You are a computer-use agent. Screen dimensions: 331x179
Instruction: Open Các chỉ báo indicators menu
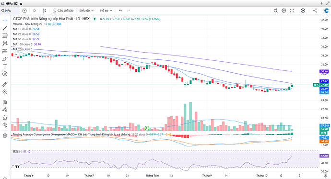pyautogui.click(x=63, y=11)
